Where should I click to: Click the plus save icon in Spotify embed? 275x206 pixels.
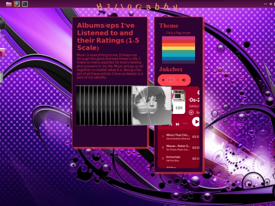[x=191, y=112]
